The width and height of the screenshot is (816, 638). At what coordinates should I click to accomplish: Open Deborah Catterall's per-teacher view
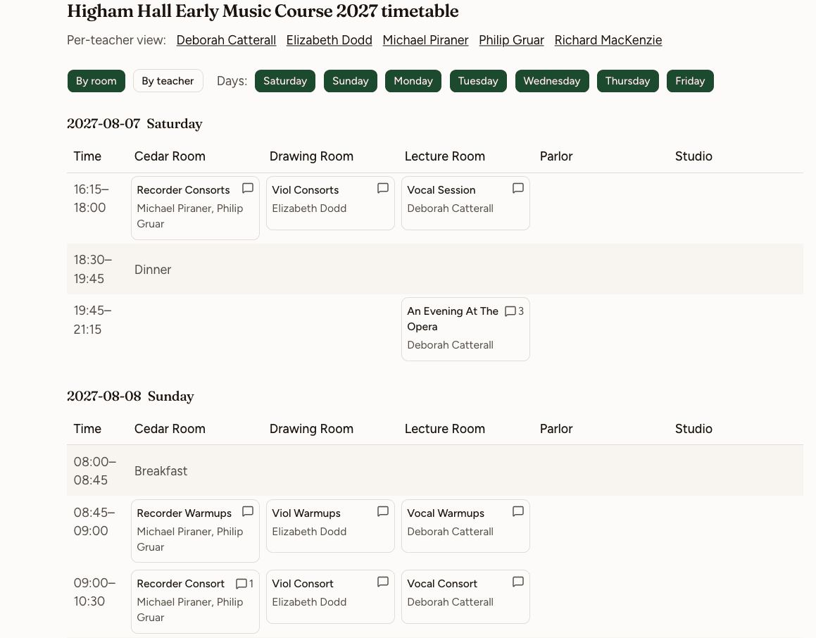[227, 40]
